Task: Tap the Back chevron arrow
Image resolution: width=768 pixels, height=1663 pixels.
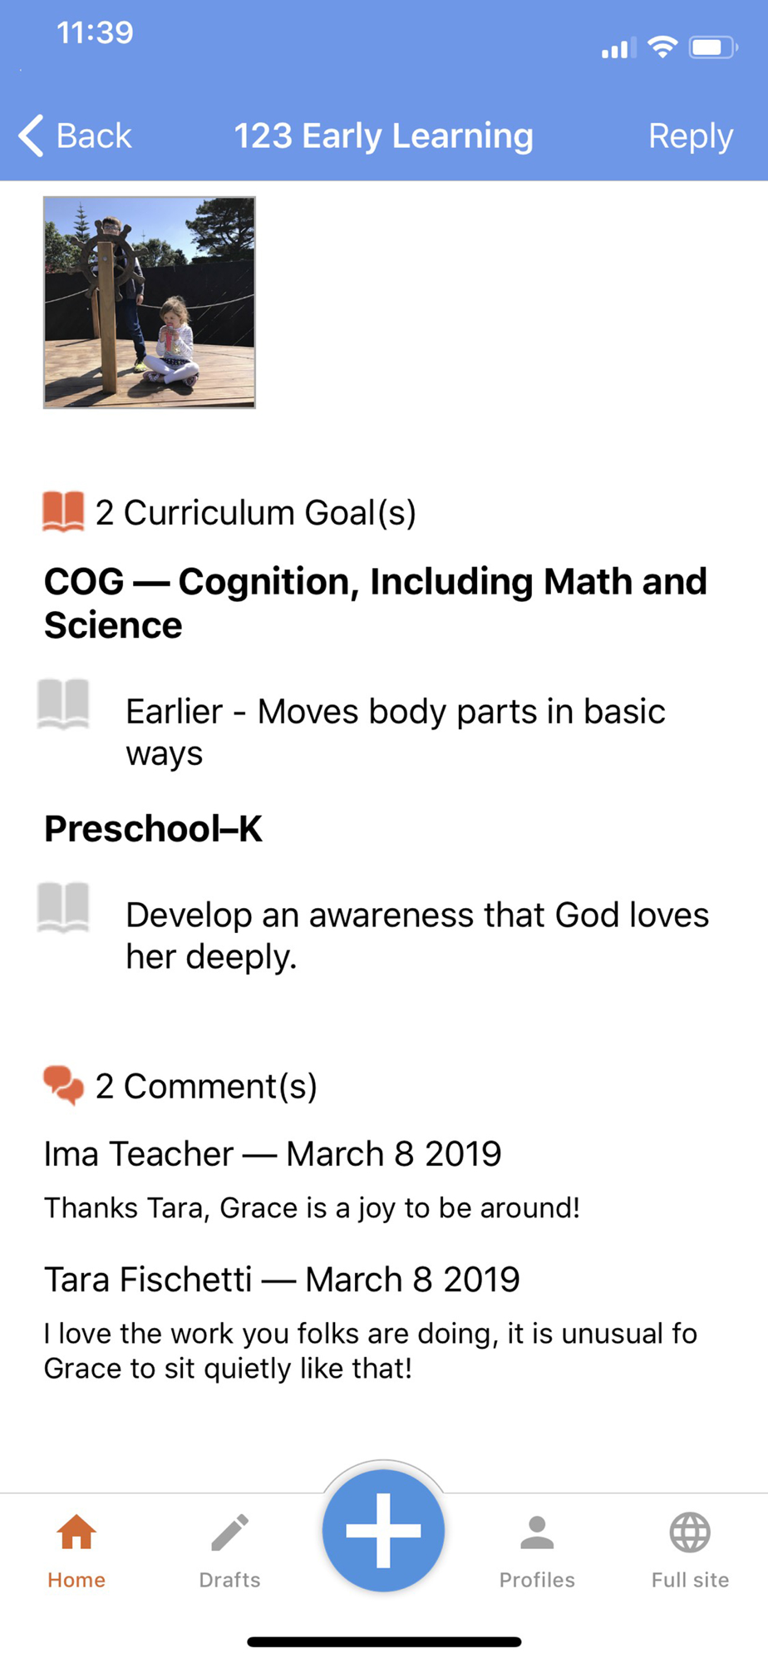Action: point(31,136)
